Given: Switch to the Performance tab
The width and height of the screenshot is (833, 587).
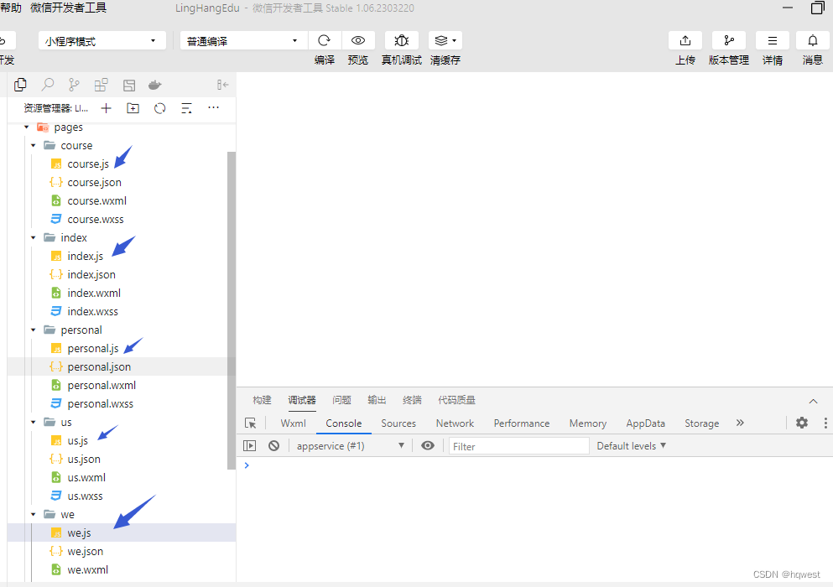Looking at the screenshot, I should pos(522,423).
